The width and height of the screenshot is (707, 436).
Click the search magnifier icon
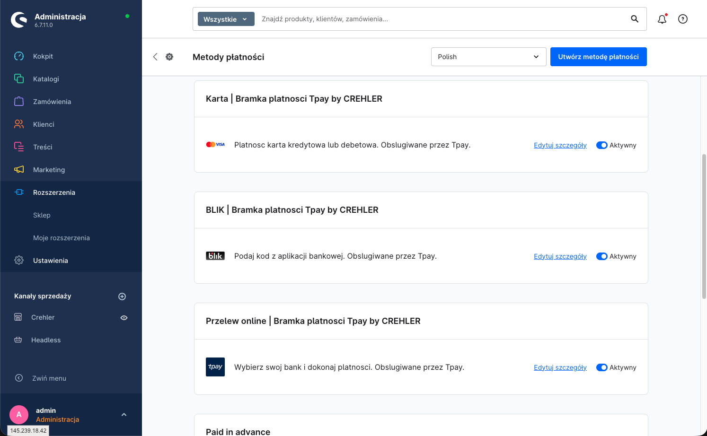tap(635, 19)
